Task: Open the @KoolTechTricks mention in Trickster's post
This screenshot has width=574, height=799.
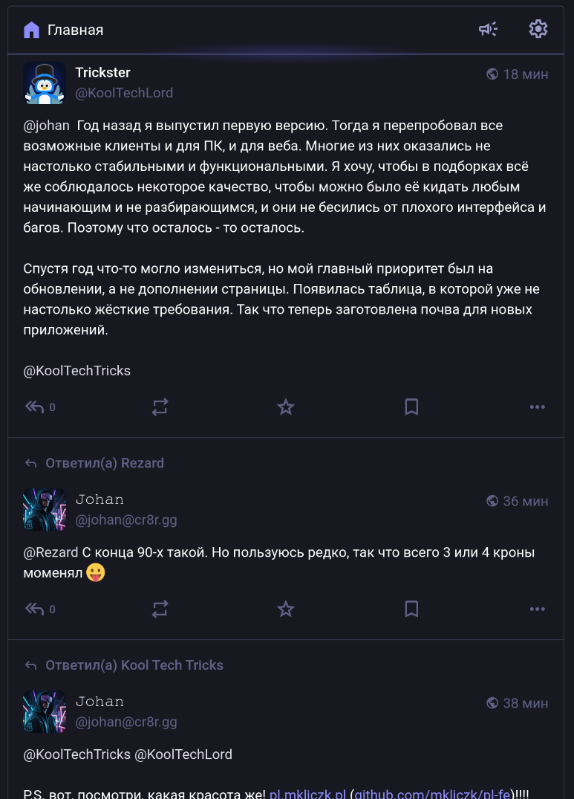Action: [x=77, y=371]
